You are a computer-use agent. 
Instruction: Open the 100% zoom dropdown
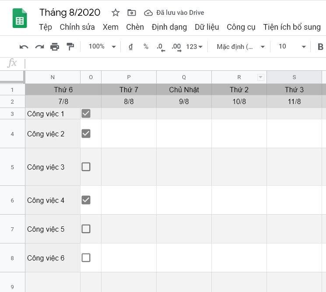[x=102, y=46]
